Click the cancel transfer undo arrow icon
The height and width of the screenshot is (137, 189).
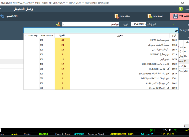click(x=2, y=16)
